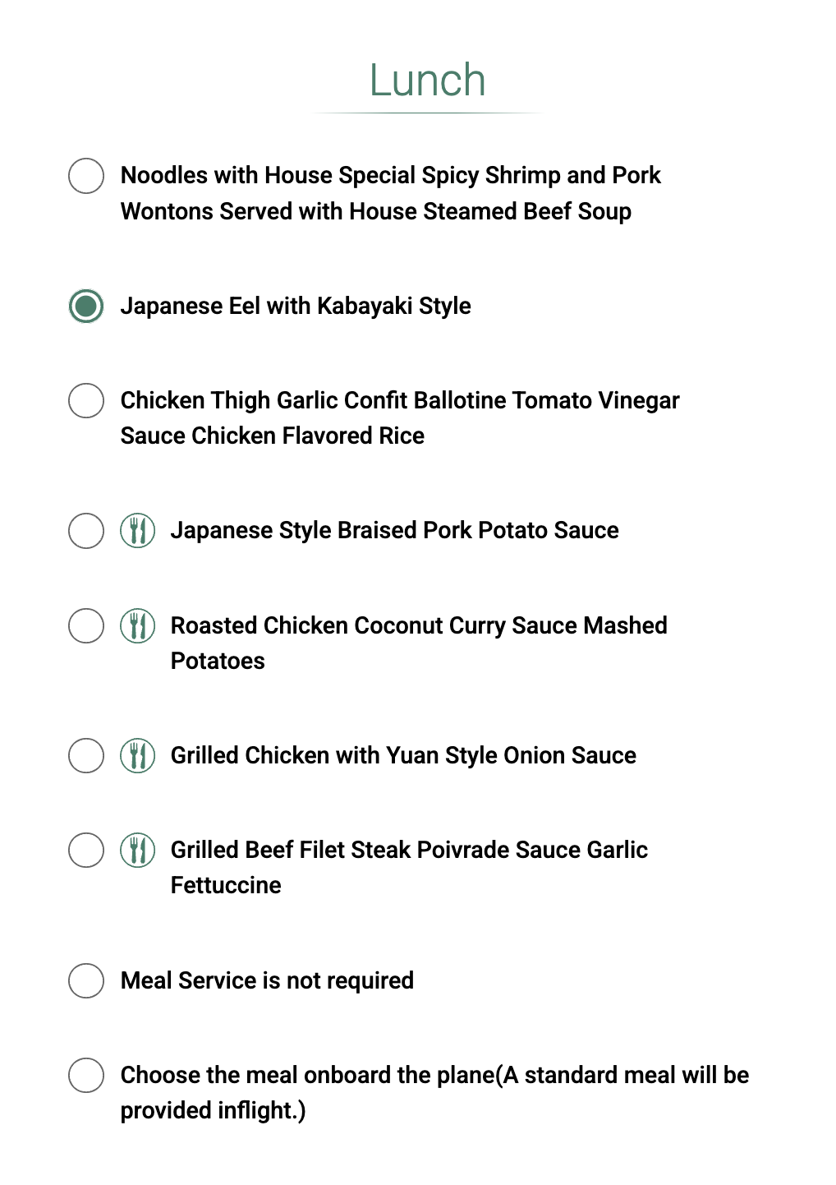Pick the Roasted Chicken Coconut Curry radio button
Image resolution: width=836 pixels, height=1185 pixels.
click(x=86, y=626)
